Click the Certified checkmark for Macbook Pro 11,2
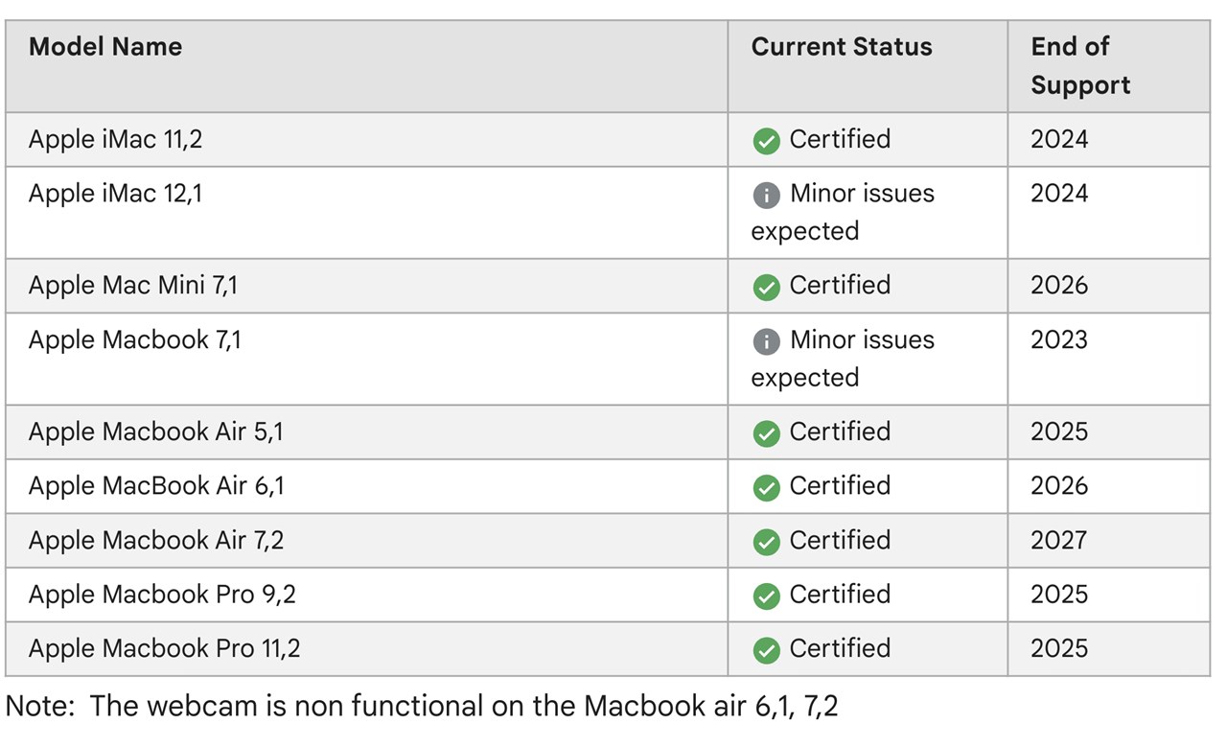The width and height of the screenshot is (1227, 747). [766, 651]
